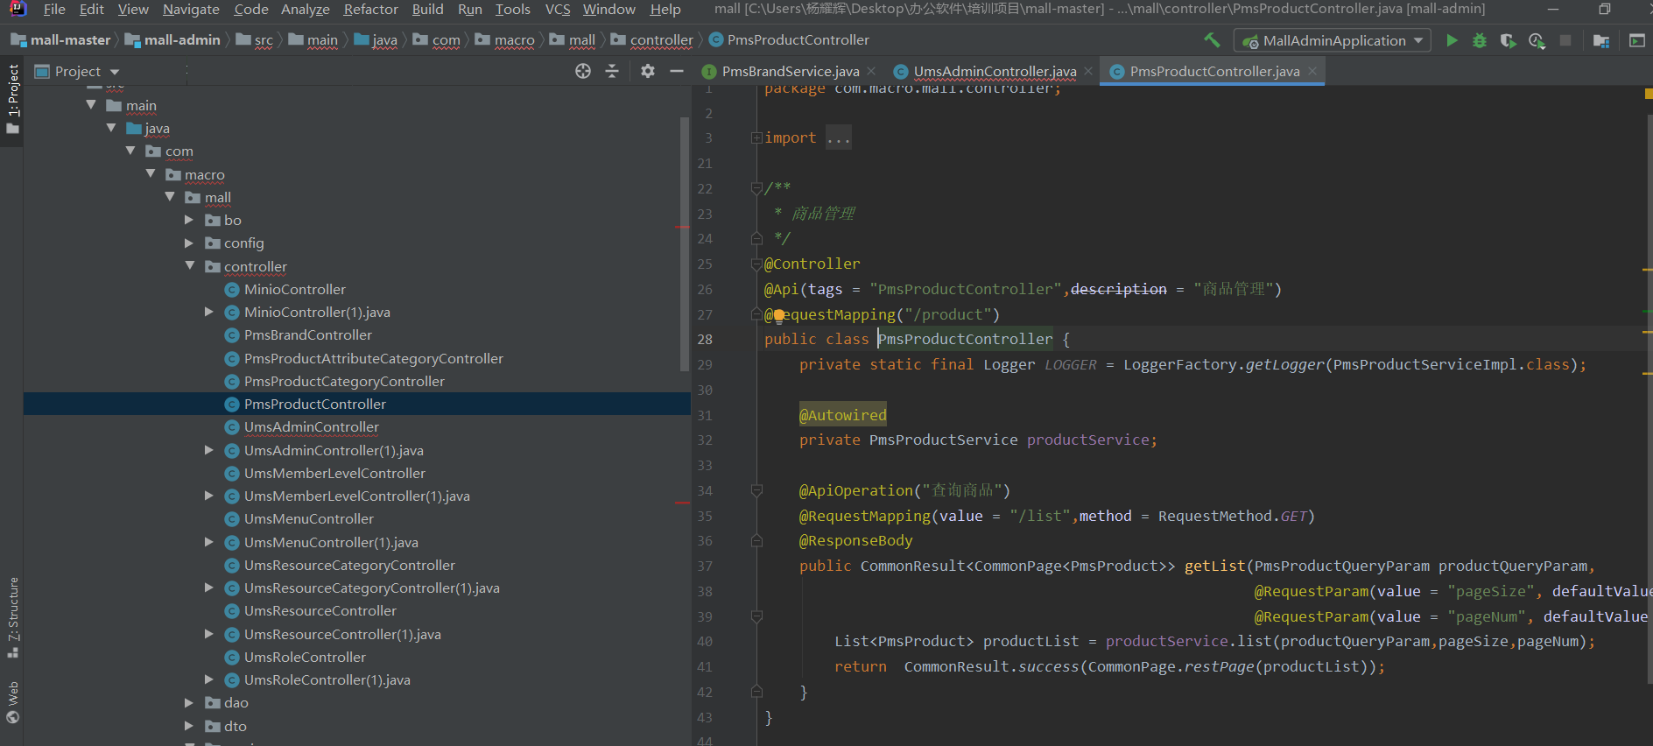Click the @Autowired annotation on line 31

point(842,415)
